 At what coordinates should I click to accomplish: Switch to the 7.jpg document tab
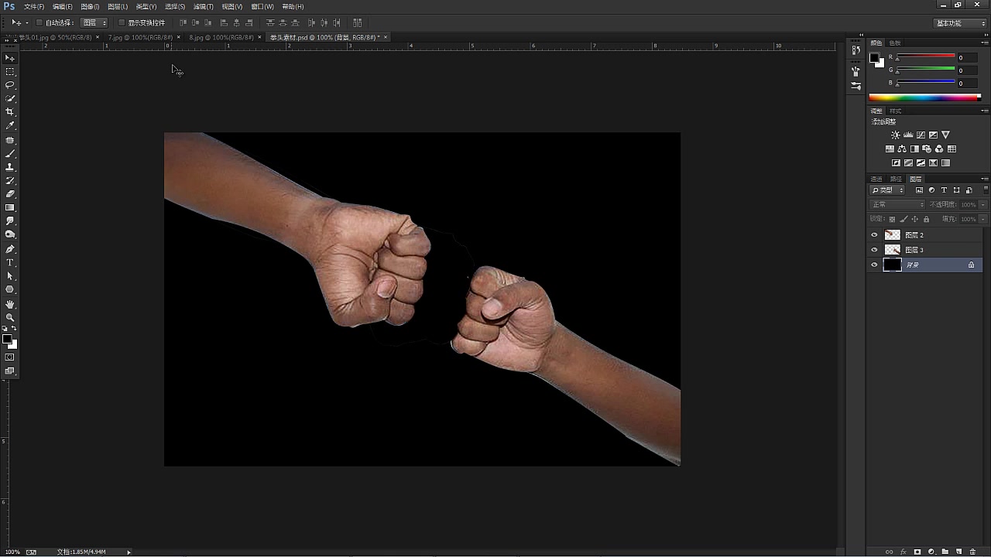(139, 37)
